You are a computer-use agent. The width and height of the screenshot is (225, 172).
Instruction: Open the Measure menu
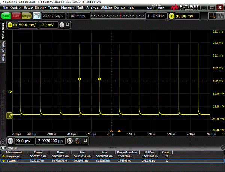pyautogui.click(x=68, y=7)
